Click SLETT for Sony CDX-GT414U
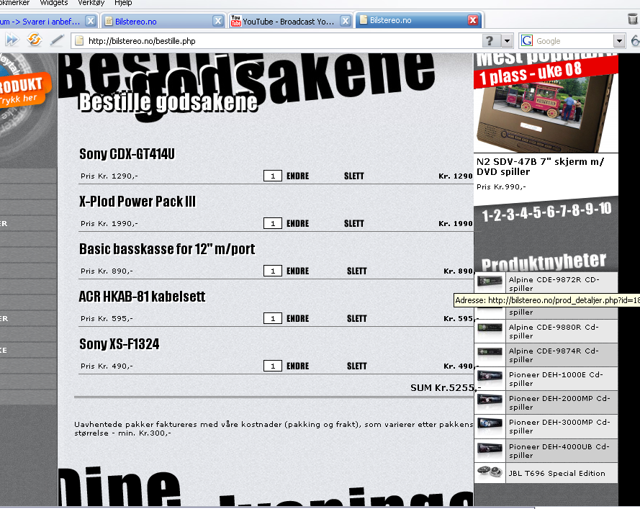The image size is (640, 509). coord(354,176)
